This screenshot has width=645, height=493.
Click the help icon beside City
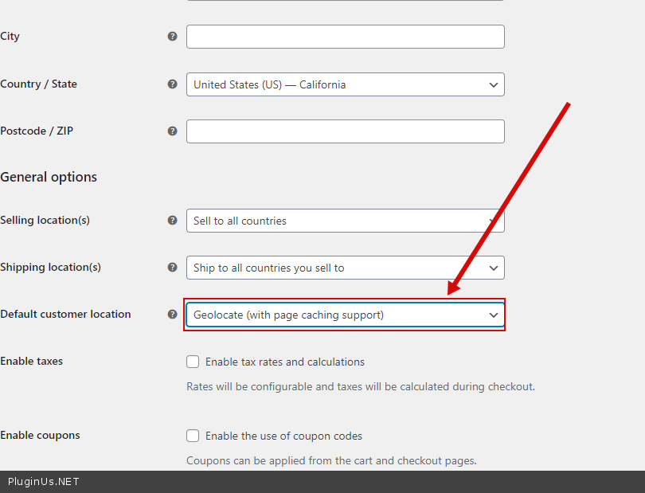click(x=172, y=37)
